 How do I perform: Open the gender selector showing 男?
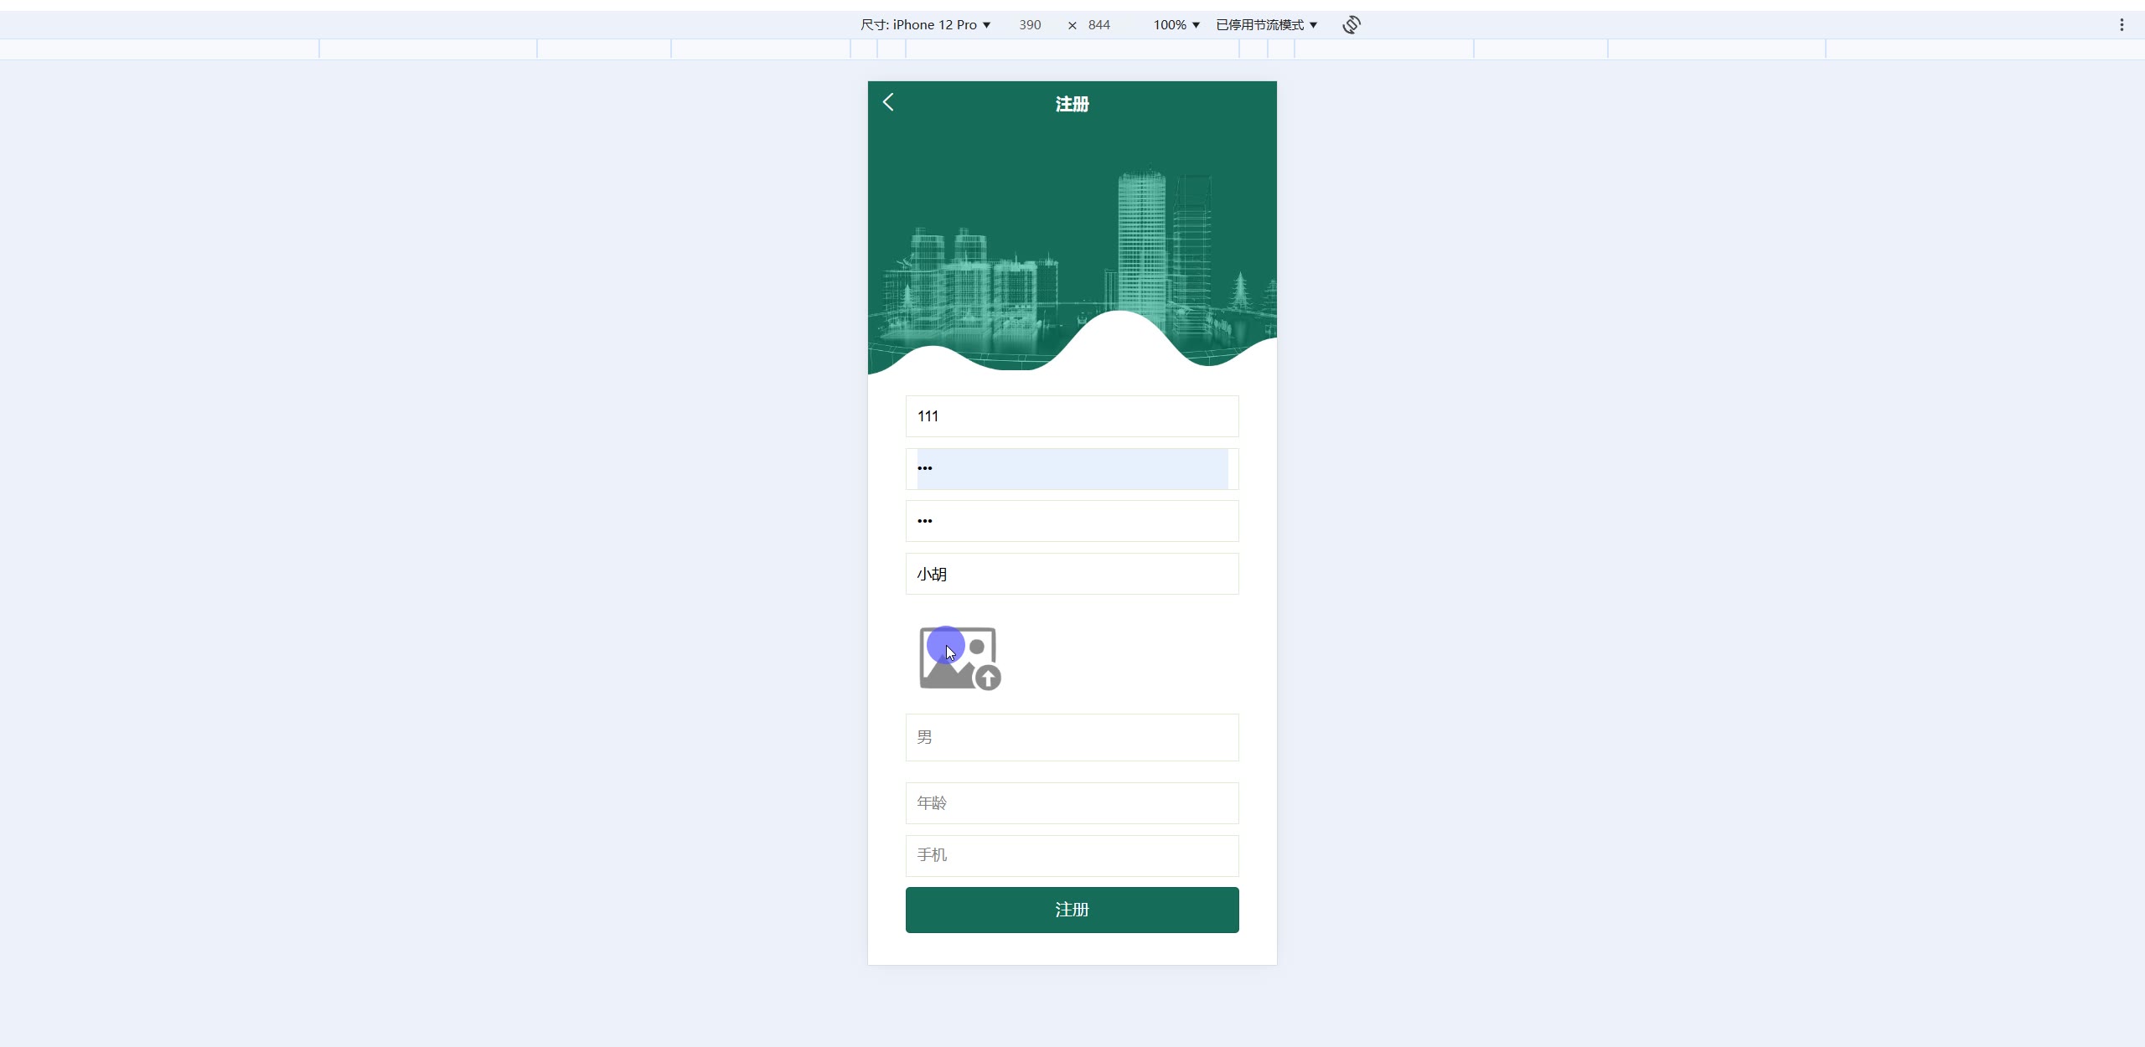1072,737
